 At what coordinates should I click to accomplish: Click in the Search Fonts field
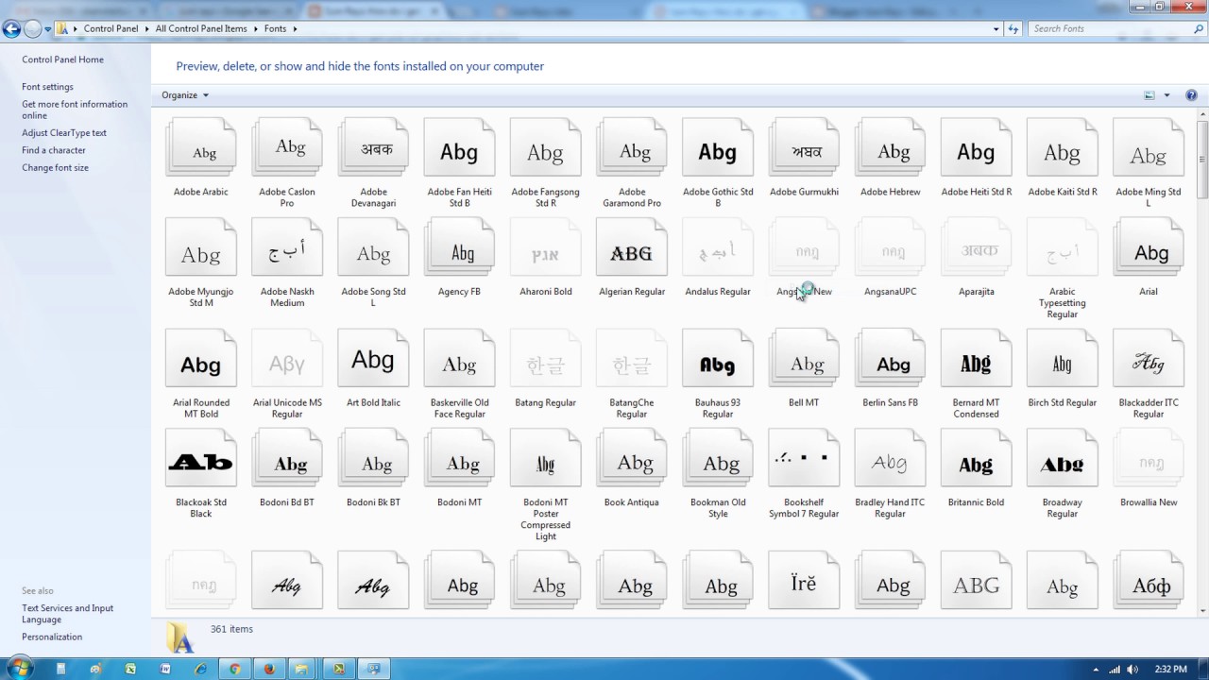1110,28
